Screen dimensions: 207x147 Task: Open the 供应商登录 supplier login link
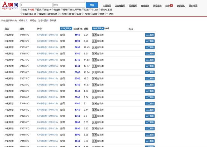coord(120,6)
